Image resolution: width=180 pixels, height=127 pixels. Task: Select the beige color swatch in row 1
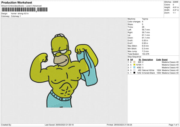click(x=134, y=62)
